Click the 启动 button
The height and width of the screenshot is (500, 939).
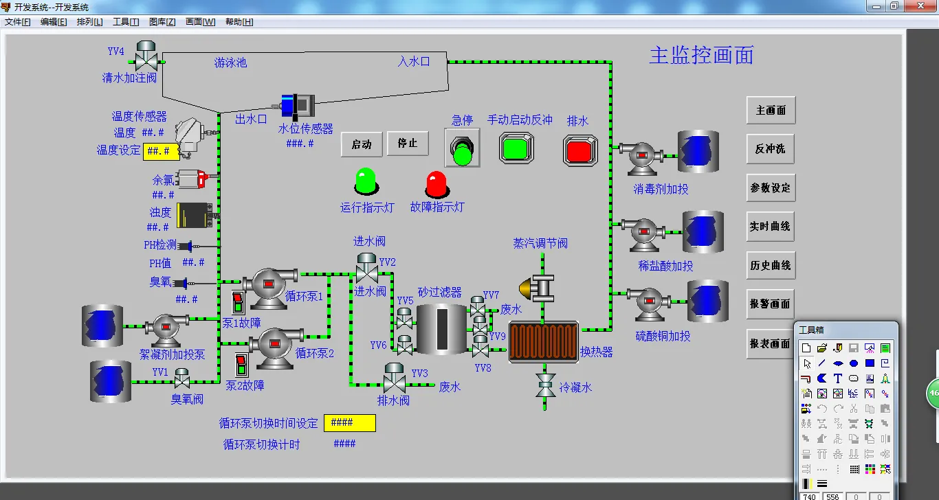(362, 144)
